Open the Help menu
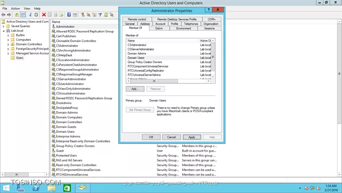Screen dimensions: 342x193 37,8
